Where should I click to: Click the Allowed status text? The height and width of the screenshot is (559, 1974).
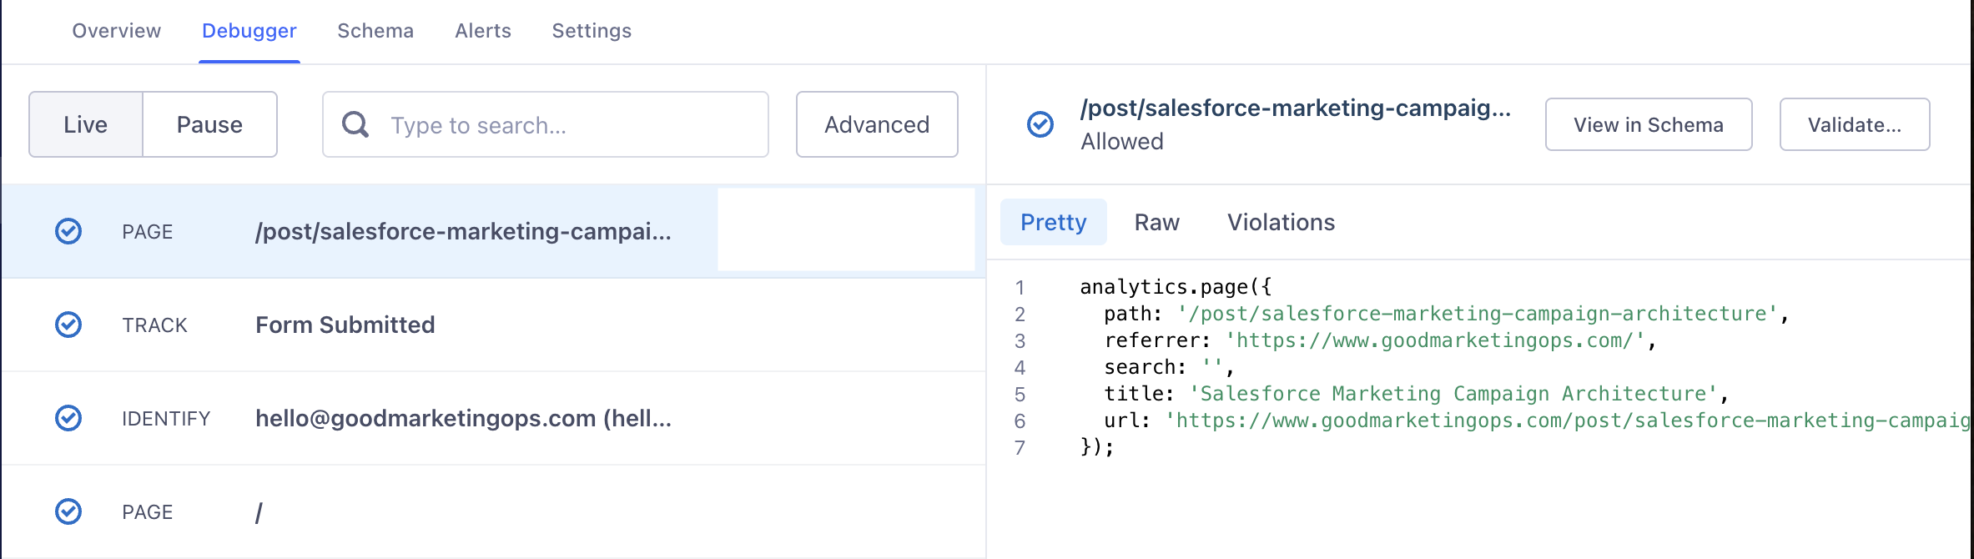point(1122,142)
